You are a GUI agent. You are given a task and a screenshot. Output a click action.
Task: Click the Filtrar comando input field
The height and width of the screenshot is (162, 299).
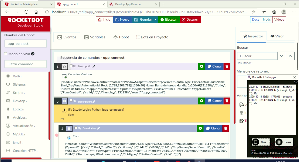click(x=25, y=64)
